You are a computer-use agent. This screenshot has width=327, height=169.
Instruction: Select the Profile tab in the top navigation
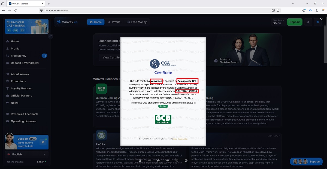(x=114, y=22)
